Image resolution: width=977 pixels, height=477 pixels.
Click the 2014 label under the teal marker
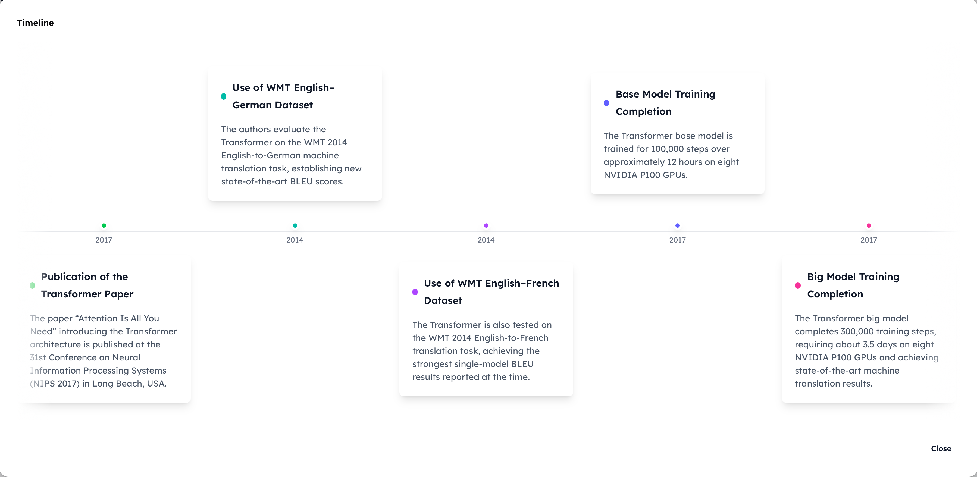coord(295,240)
